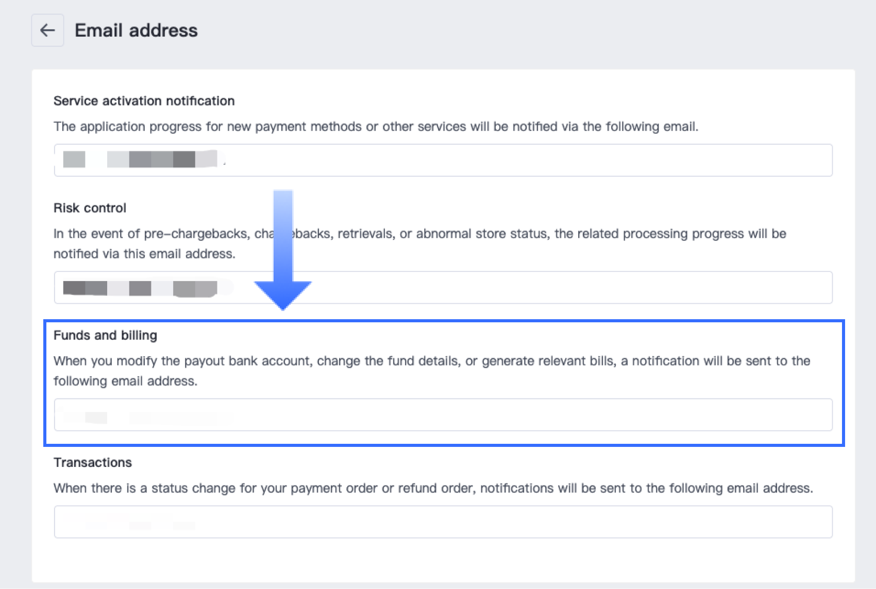
Task: Go back using the left arrow button
Action: coord(47,30)
